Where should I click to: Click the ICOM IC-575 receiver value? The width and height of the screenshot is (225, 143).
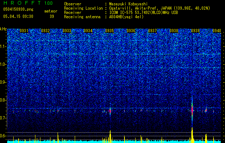(143, 13)
